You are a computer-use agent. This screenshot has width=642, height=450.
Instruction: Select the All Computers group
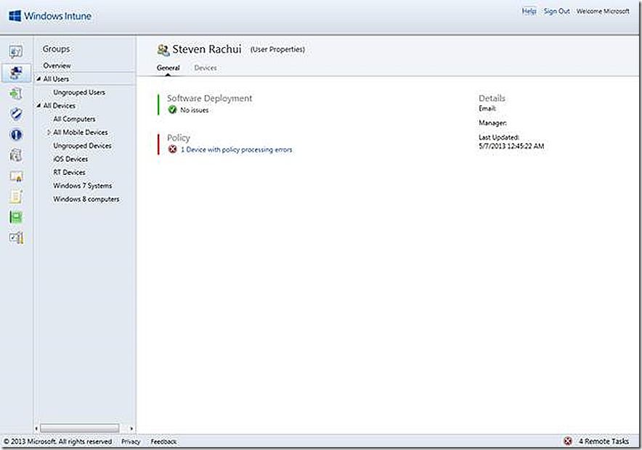[74, 119]
